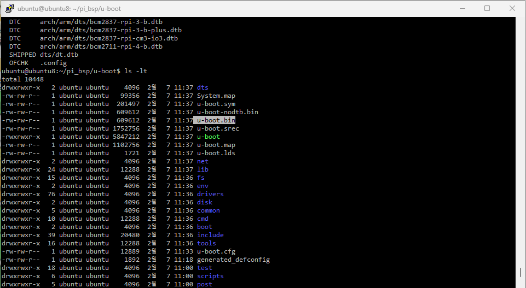This screenshot has width=526, height=288.
Task: Click the fs directory name
Action: (201, 178)
